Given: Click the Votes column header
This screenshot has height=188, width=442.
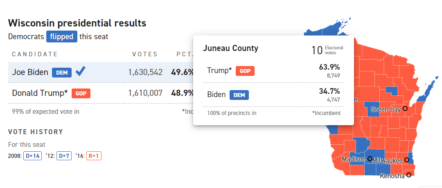Looking at the screenshot, I should point(145,54).
